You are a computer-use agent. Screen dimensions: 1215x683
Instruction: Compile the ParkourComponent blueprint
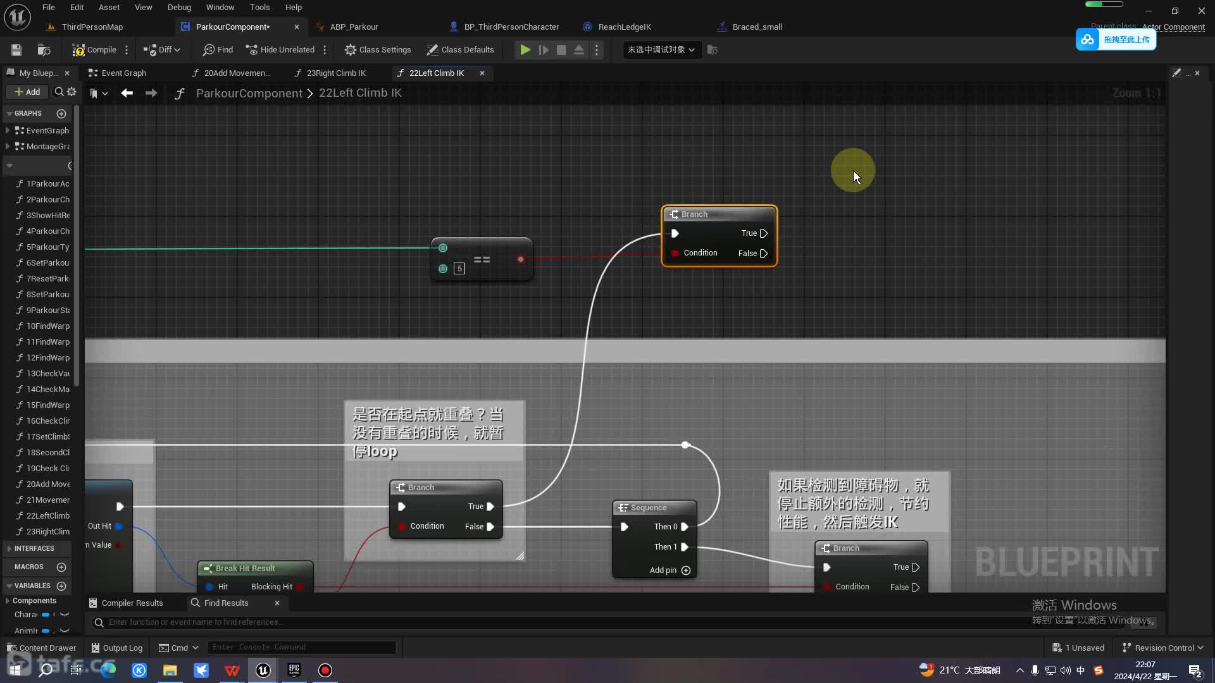(94, 50)
